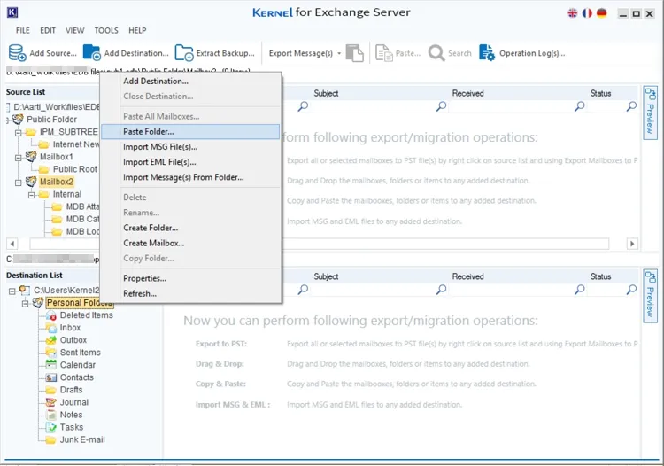Open Properties... from context menu
Viewport: 664px width, 466px height.
pyautogui.click(x=190, y=278)
